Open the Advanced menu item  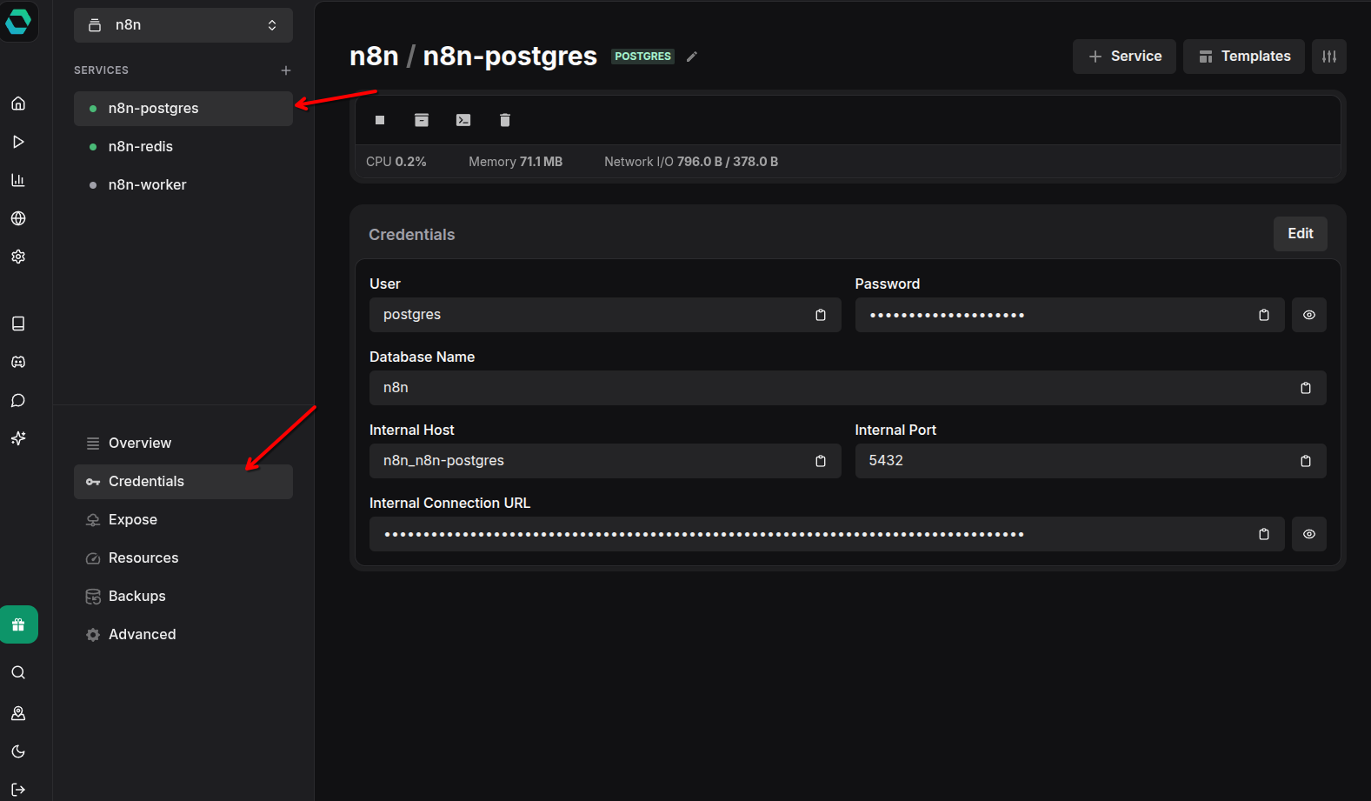pyautogui.click(x=183, y=635)
